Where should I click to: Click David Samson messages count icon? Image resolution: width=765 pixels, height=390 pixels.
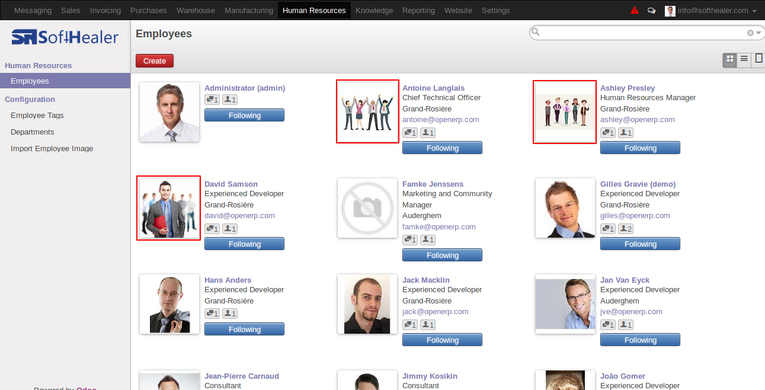point(212,229)
